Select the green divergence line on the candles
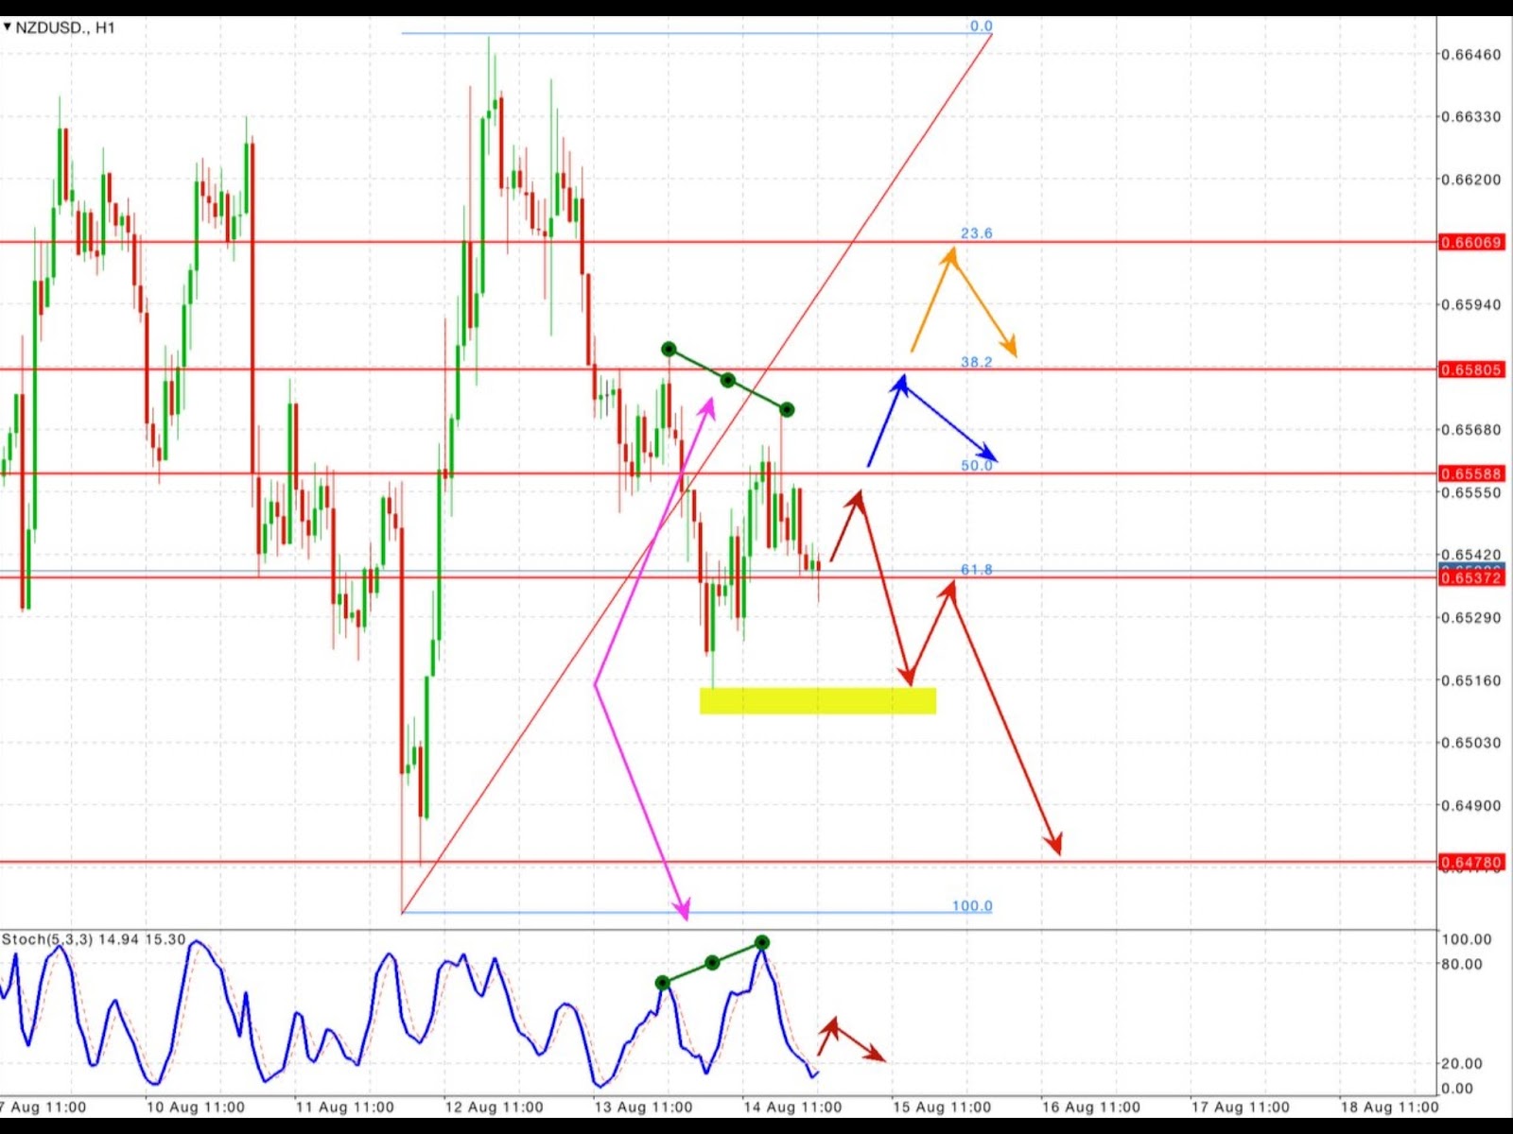The image size is (1513, 1134). (x=728, y=378)
